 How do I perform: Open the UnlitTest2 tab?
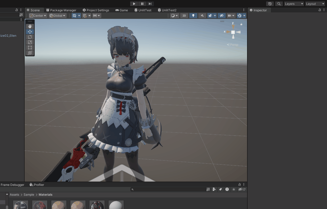click(167, 10)
